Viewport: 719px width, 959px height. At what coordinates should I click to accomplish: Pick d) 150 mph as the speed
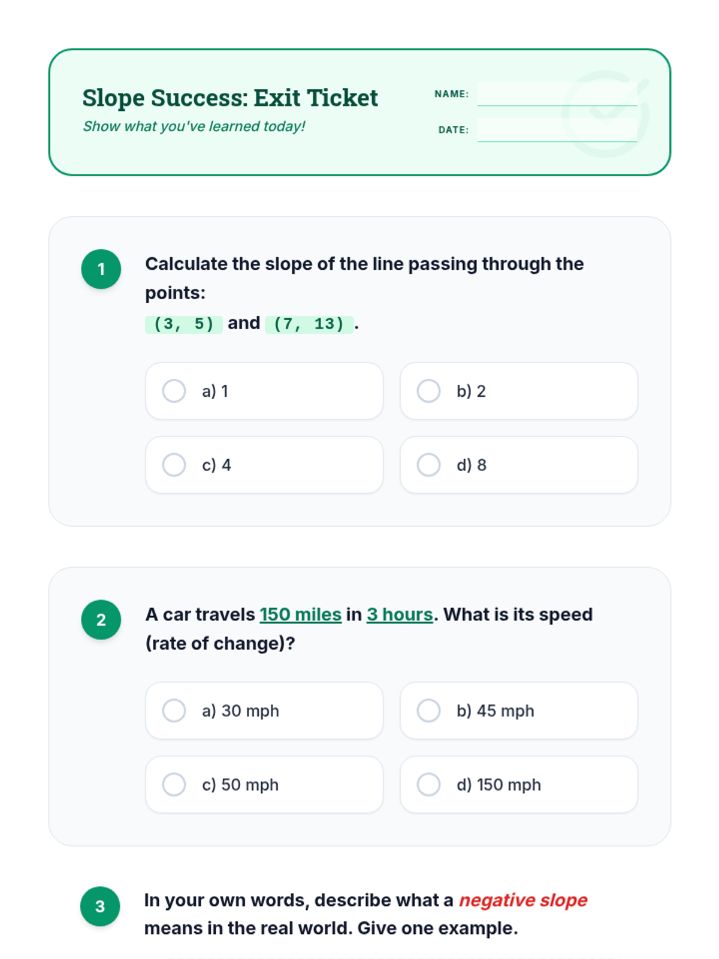pyautogui.click(x=519, y=784)
